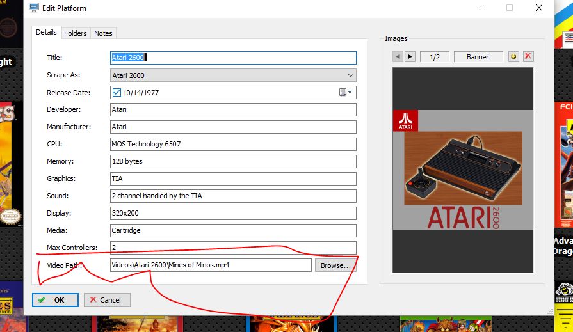This screenshot has height=332, width=573.
Task: Click the Max Controllers field
Action: pyautogui.click(x=233, y=248)
